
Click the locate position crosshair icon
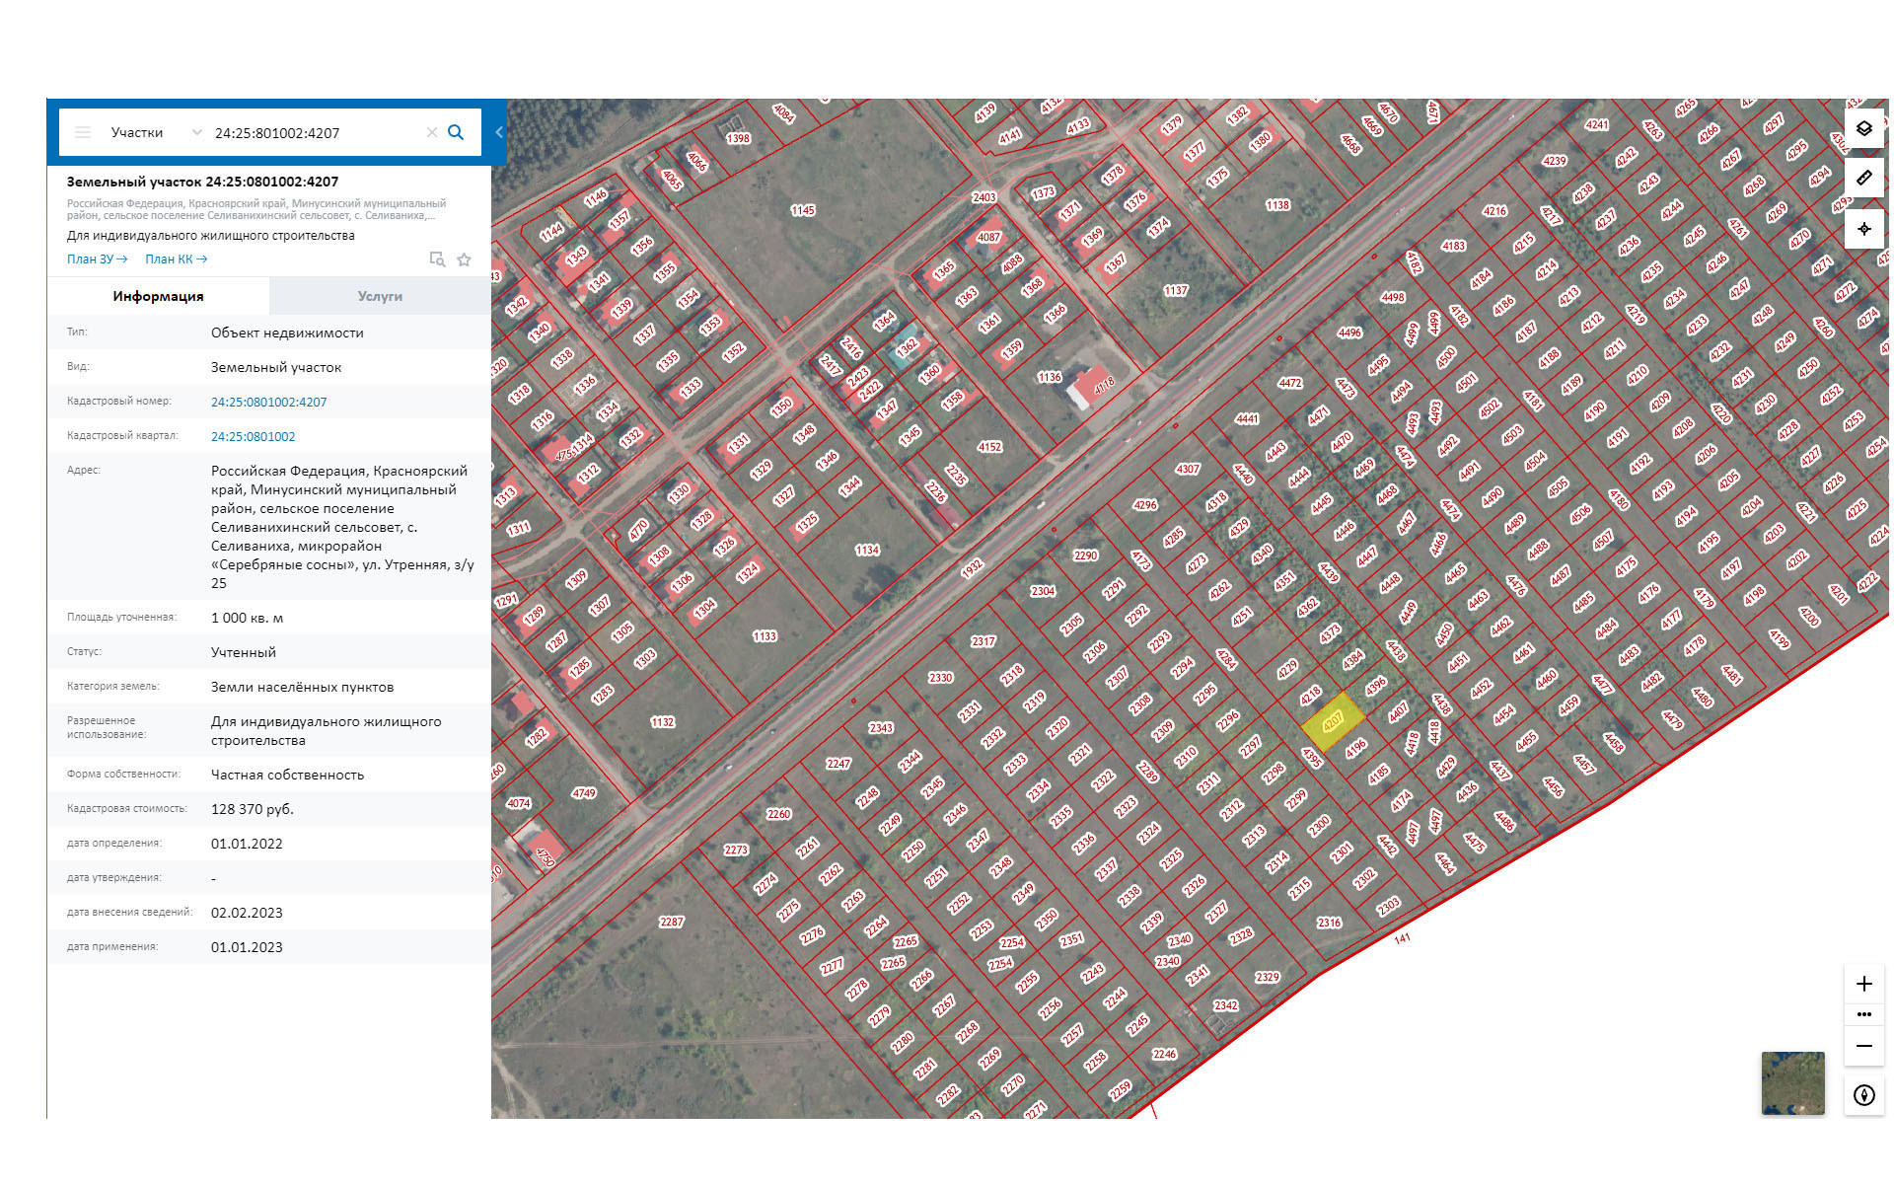[1863, 229]
